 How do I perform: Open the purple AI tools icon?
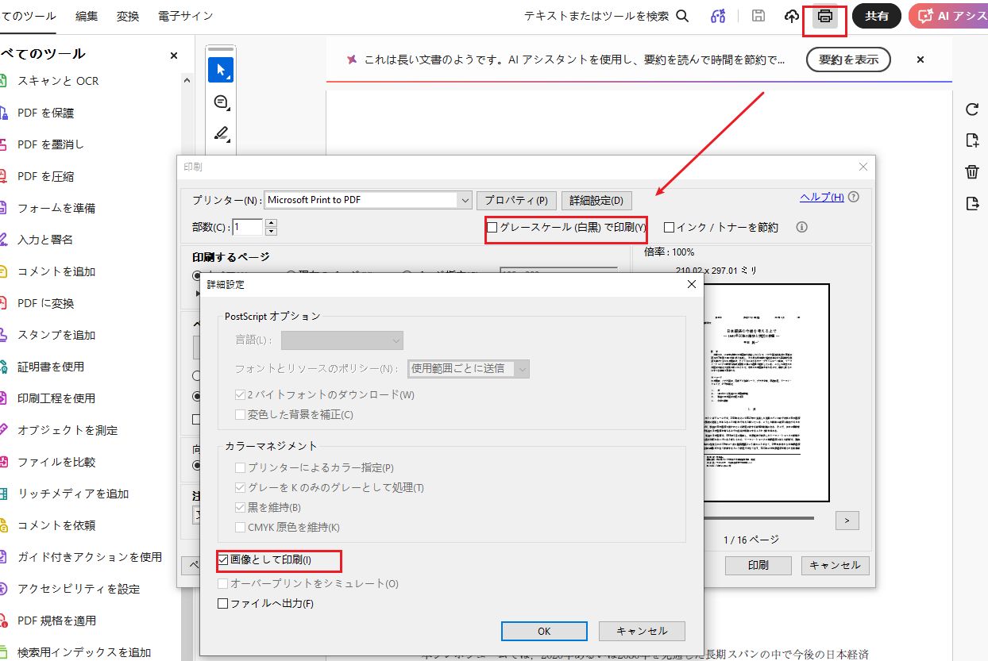718,16
